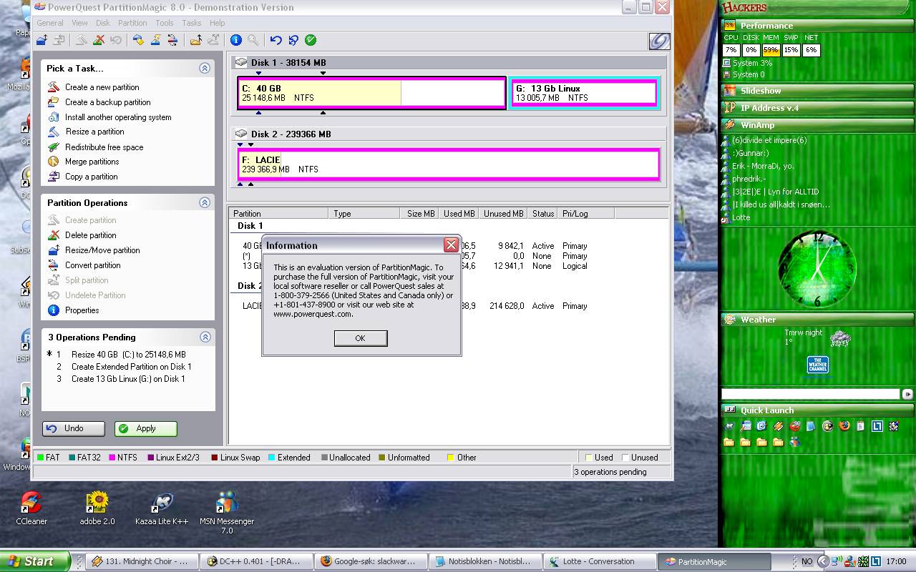This screenshot has height=572, width=916.
Task: Select Install another operating system task
Action: click(x=118, y=117)
